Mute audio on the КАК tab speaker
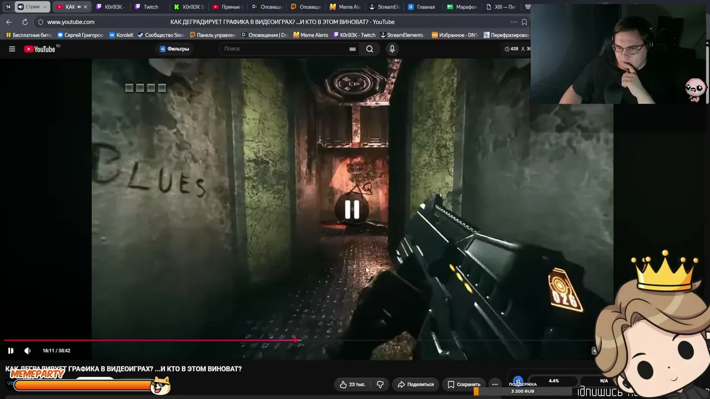Screen dimensions: 710x399 (79, 7)
